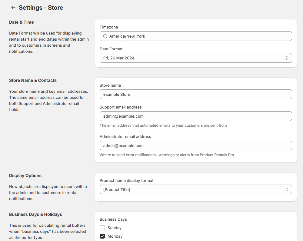Click the Settings - Store page title
Viewport: 303px width, 241px height.
coord(41,8)
